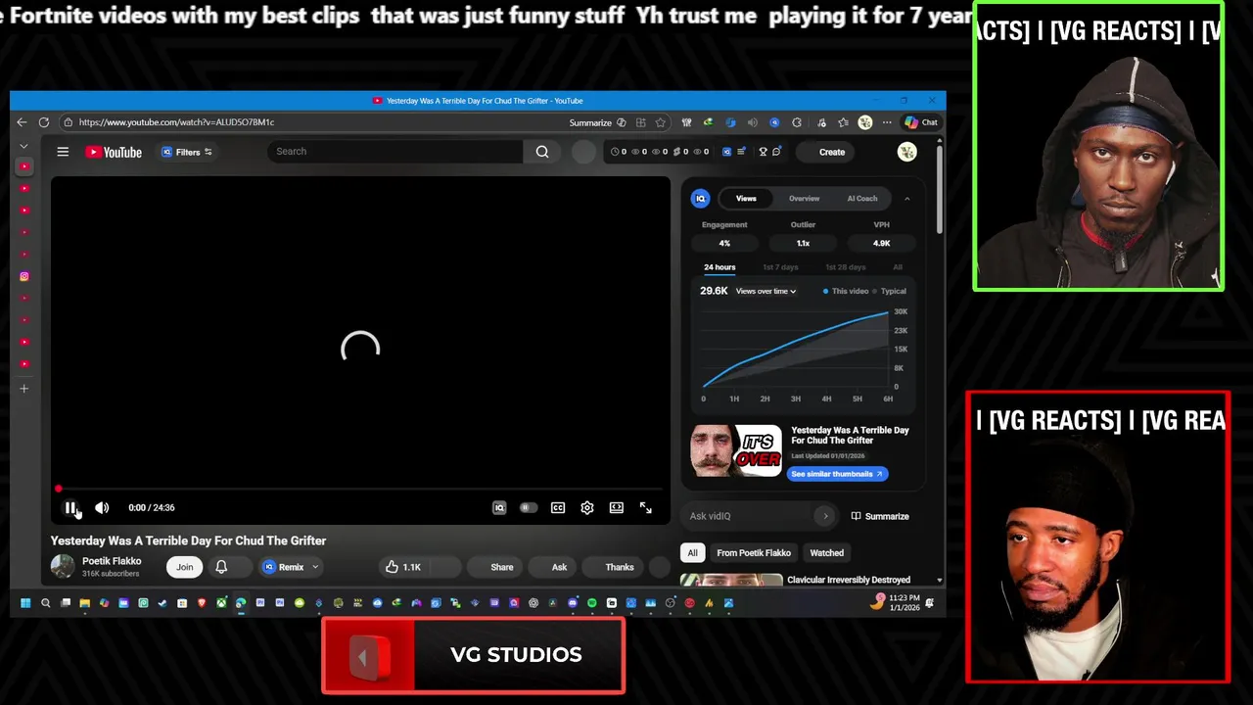Switch to the vidIQ Overview tab
Screen dimensions: 1253x705
[x=805, y=199]
